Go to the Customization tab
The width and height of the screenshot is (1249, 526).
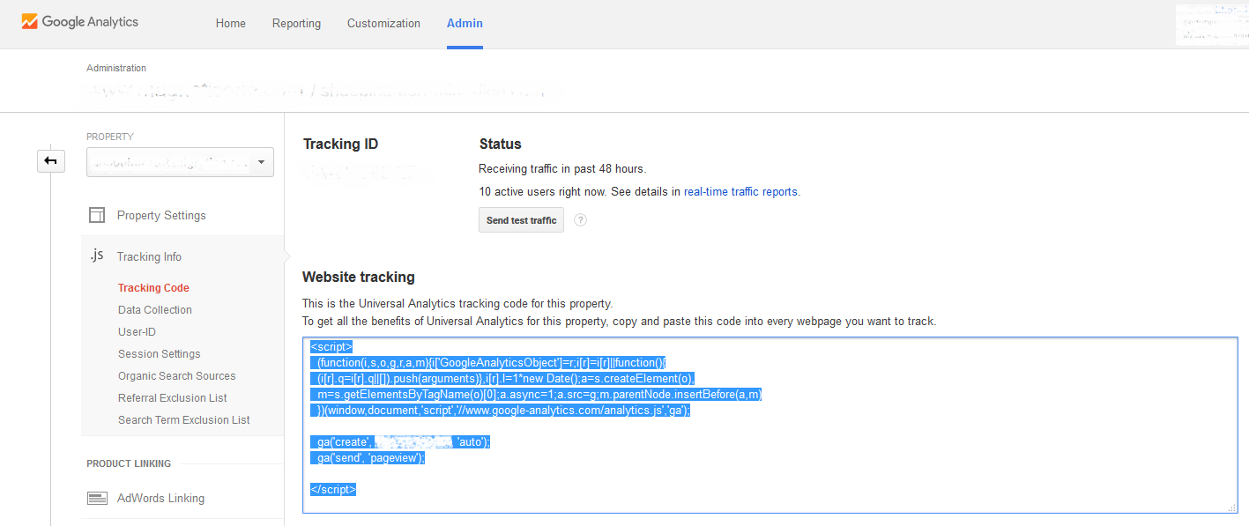coord(383,24)
